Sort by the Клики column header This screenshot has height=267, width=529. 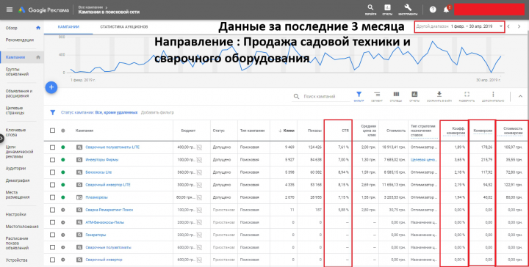[287, 131]
